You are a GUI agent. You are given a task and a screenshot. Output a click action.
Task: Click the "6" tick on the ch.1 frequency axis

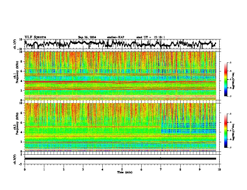[x=22, y=71]
